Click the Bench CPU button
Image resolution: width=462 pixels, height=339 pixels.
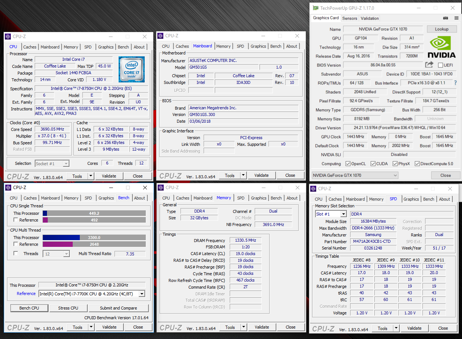click(29, 308)
